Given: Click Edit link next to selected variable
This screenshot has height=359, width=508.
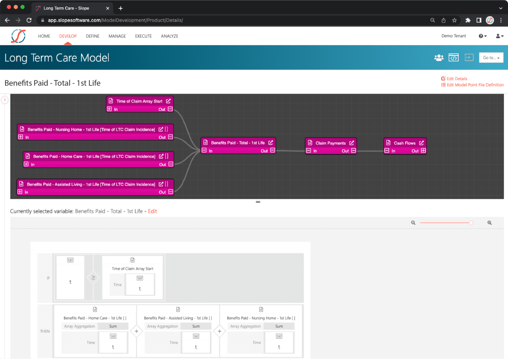Looking at the screenshot, I should [152, 211].
